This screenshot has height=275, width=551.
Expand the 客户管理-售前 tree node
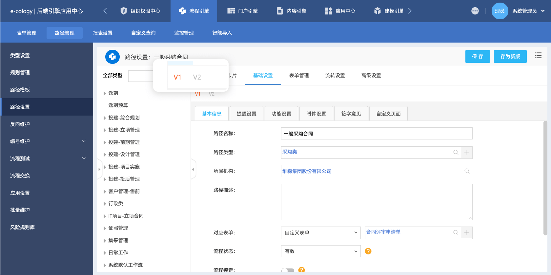coord(105,192)
